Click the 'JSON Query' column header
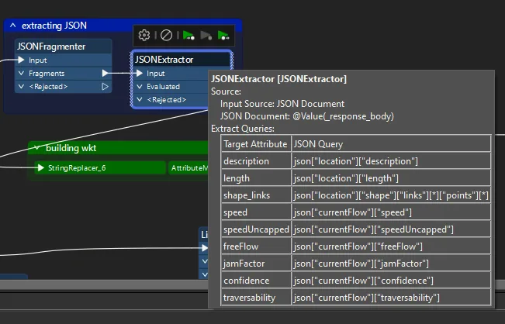This screenshot has height=324, width=505. (391, 144)
